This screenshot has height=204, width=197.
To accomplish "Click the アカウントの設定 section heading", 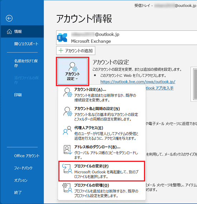I will pyautogui.click(x=111, y=62).
